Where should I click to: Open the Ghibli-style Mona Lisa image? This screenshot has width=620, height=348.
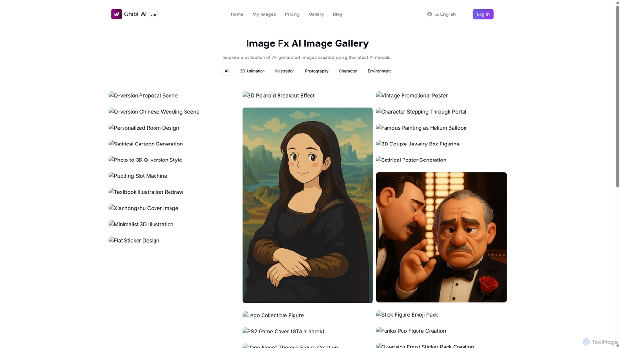pos(308,205)
